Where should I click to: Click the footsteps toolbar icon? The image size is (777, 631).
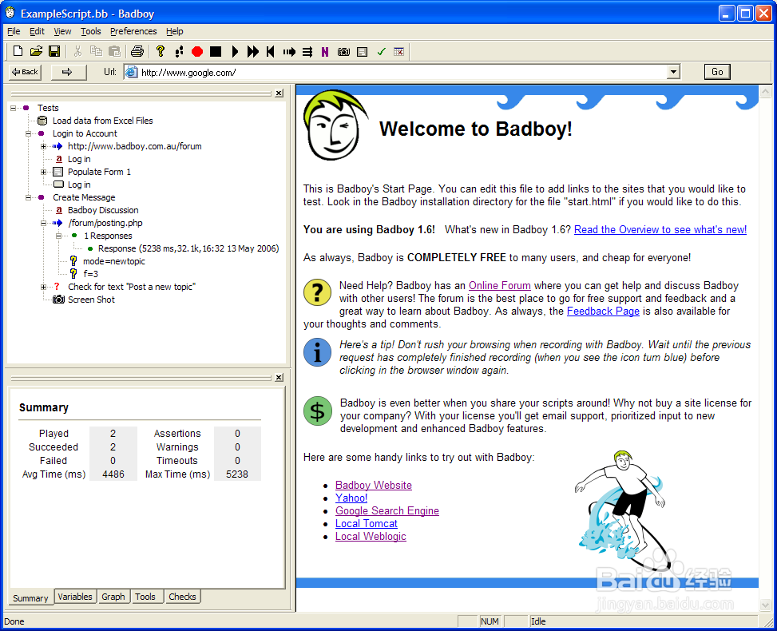click(x=179, y=51)
